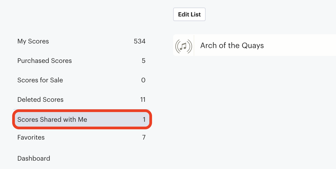Screen dimensions: 336x169
Task: Click blank area of the Arch of the Quays row
Action: click(300, 45)
